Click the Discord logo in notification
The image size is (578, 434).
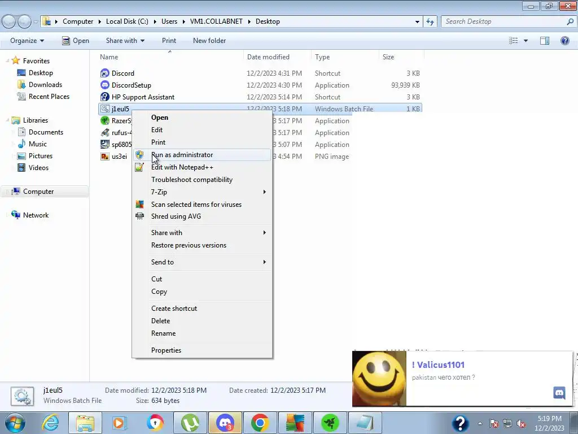pyautogui.click(x=559, y=393)
